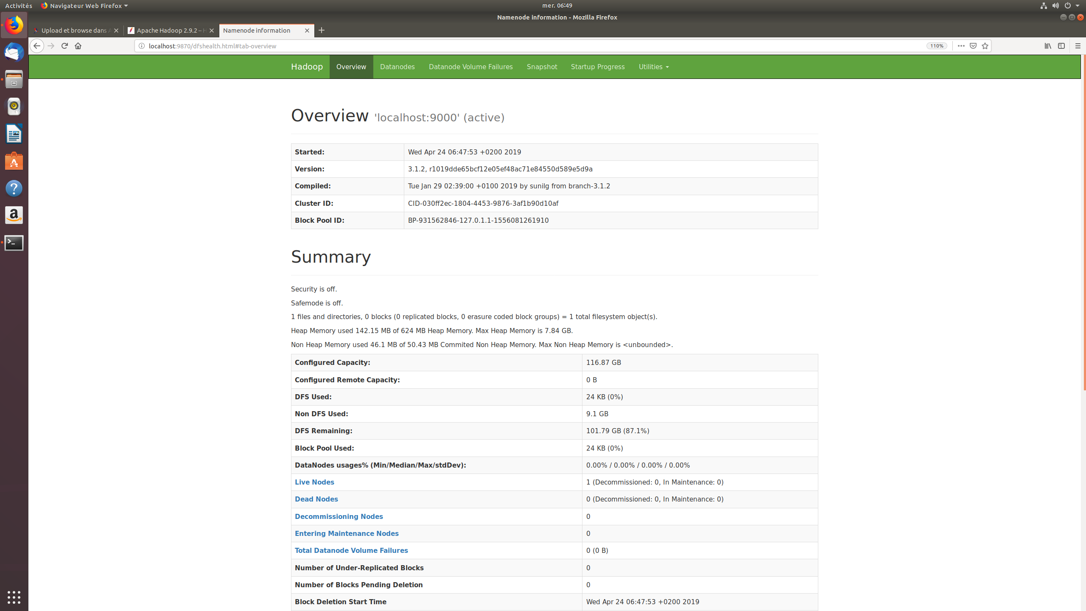Click the Summary heading
Image resolution: width=1086 pixels, height=611 pixels.
331,257
